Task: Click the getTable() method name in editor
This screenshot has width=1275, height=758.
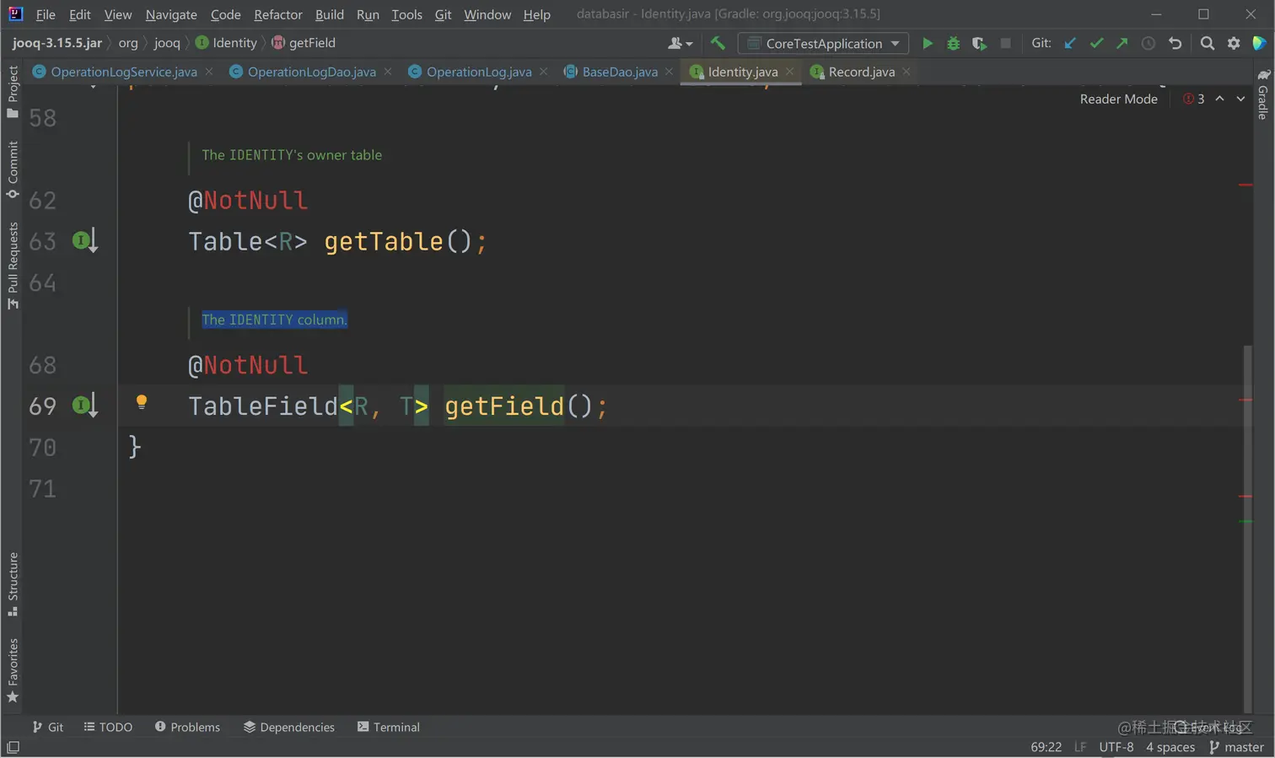Action: pyautogui.click(x=384, y=241)
